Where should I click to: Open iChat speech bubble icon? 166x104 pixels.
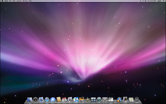53,100
